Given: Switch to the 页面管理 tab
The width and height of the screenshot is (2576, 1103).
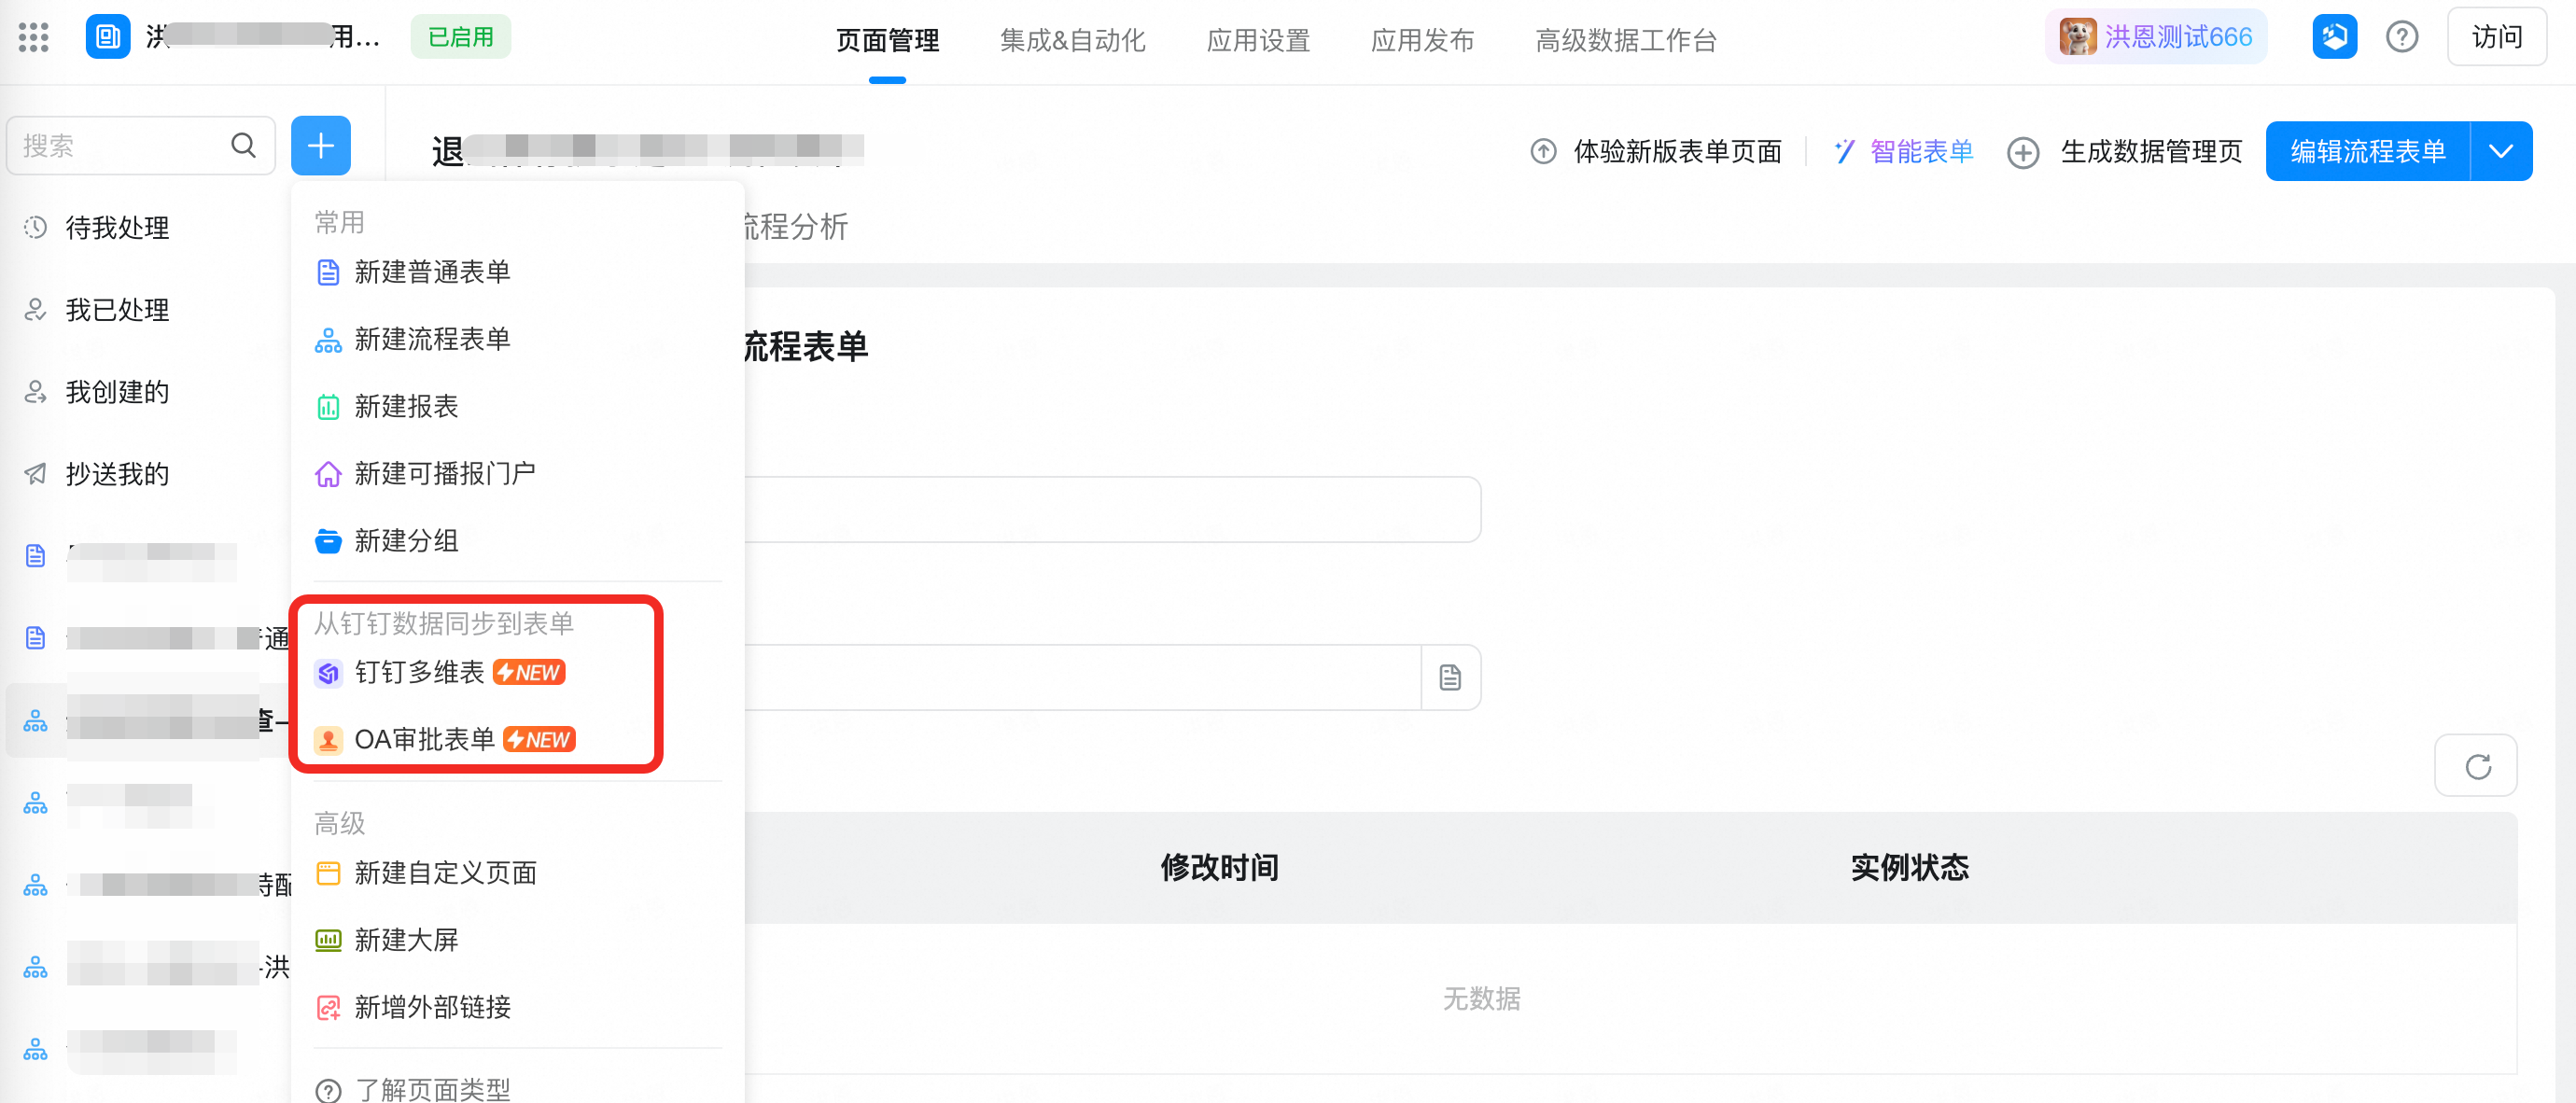Looking at the screenshot, I should click(887, 40).
